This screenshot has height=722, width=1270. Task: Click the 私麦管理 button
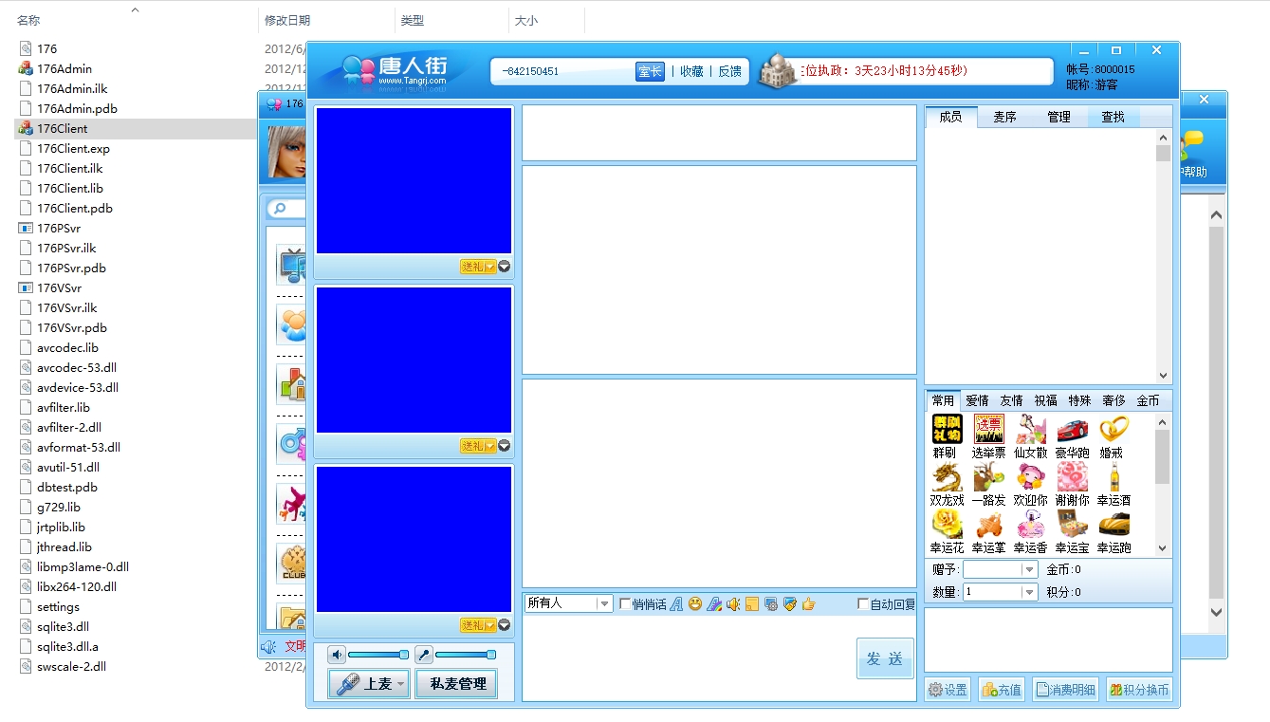(457, 683)
